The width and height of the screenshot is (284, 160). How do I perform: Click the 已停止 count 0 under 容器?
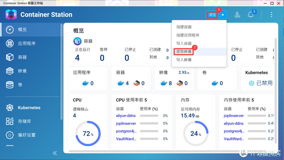click(x=127, y=58)
